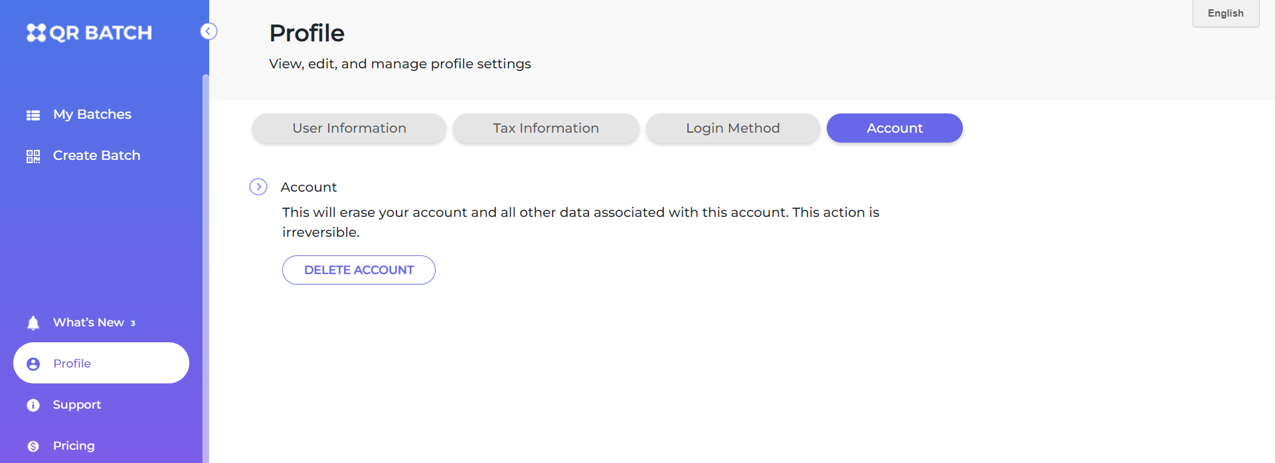The width and height of the screenshot is (1275, 463).
Task: Select Profile in the sidebar
Action: 101,363
